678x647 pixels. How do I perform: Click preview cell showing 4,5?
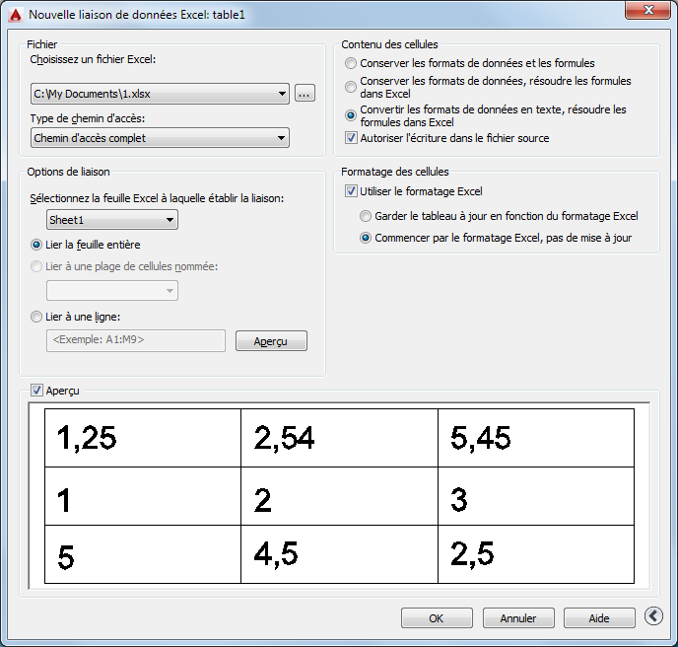339,554
